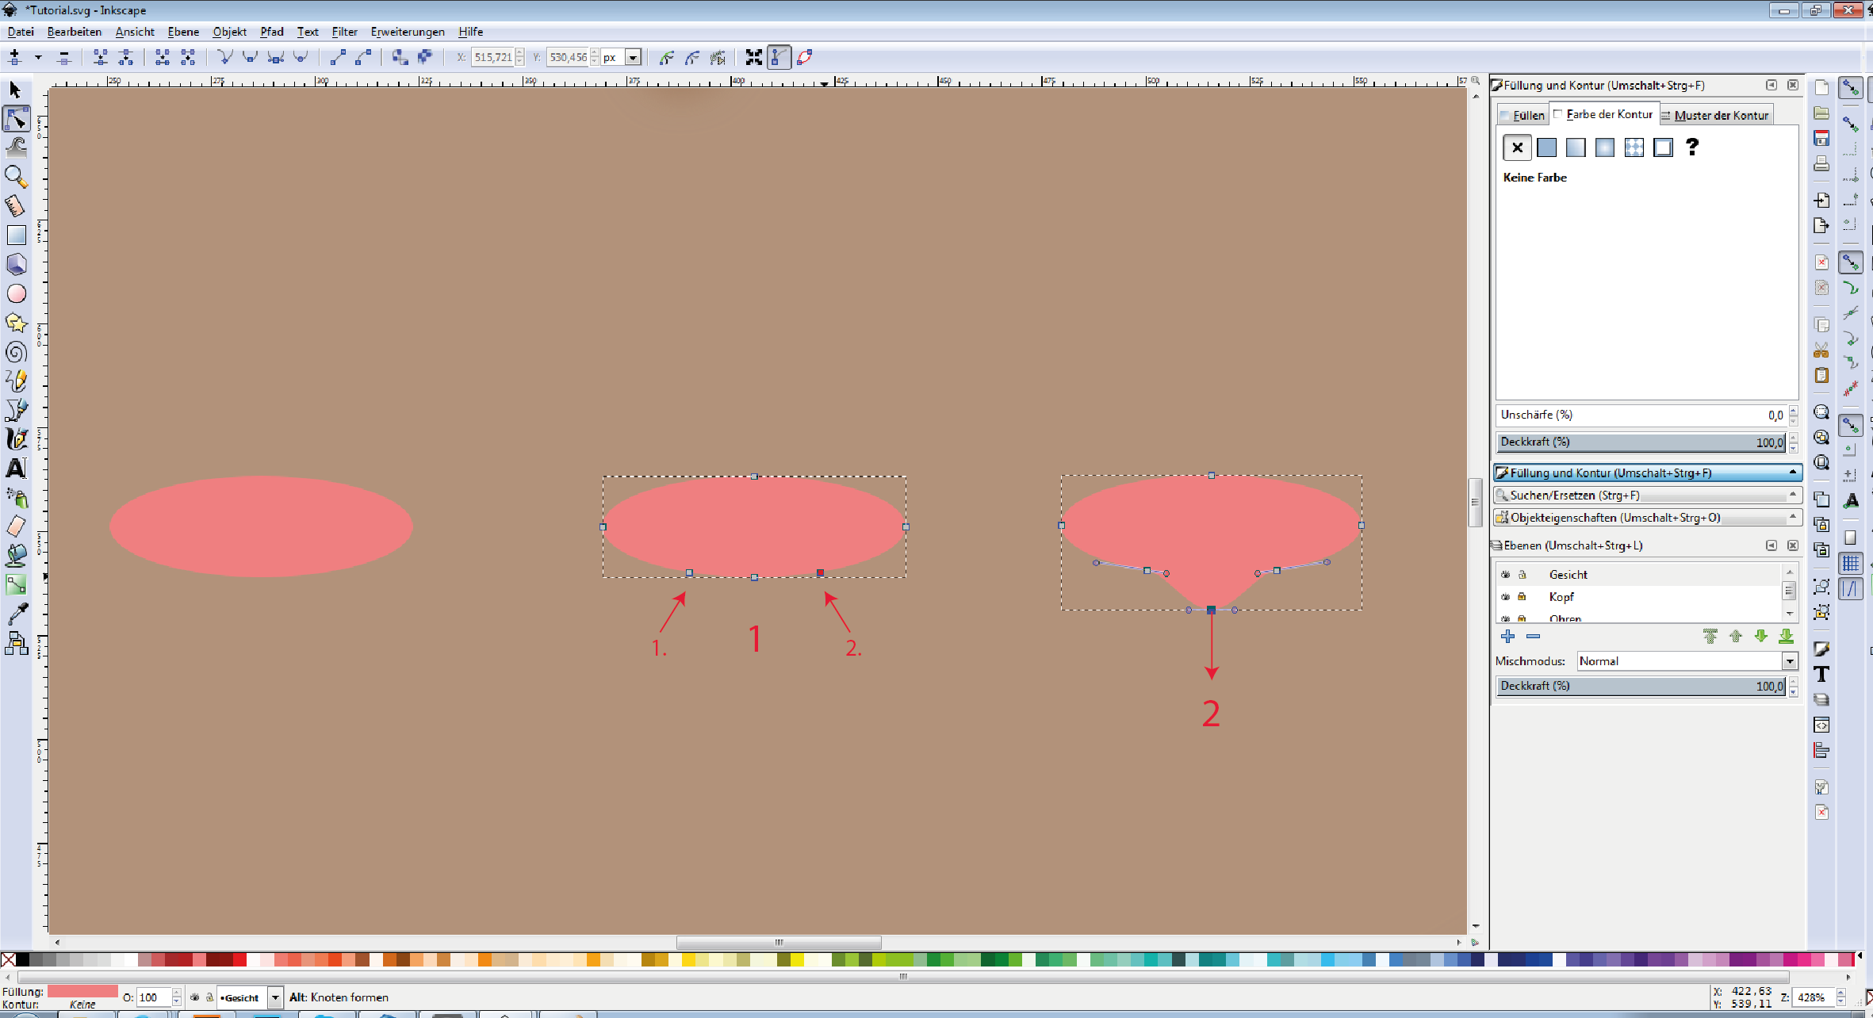Toggle show path outline button
The image size is (1873, 1018).
805,57
